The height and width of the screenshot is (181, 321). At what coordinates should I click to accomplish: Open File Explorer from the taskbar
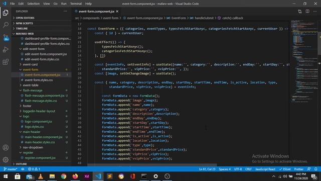pos(52,176)
